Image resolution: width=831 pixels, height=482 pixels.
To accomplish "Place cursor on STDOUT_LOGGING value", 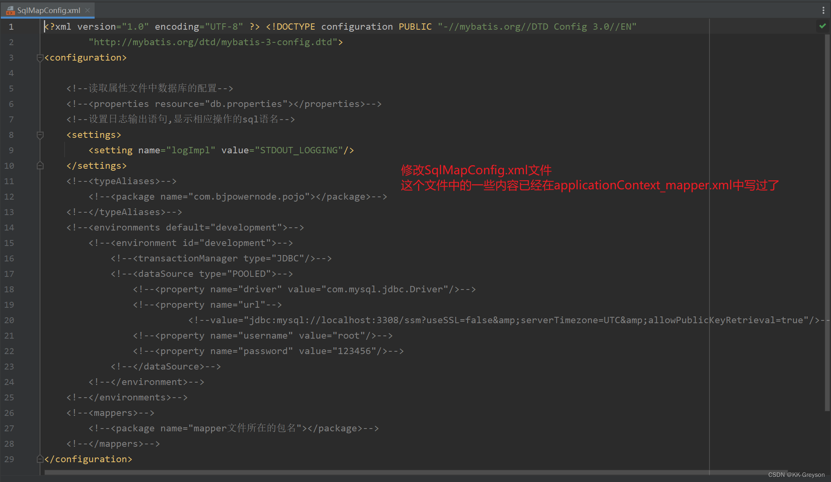I will (299, 151).
